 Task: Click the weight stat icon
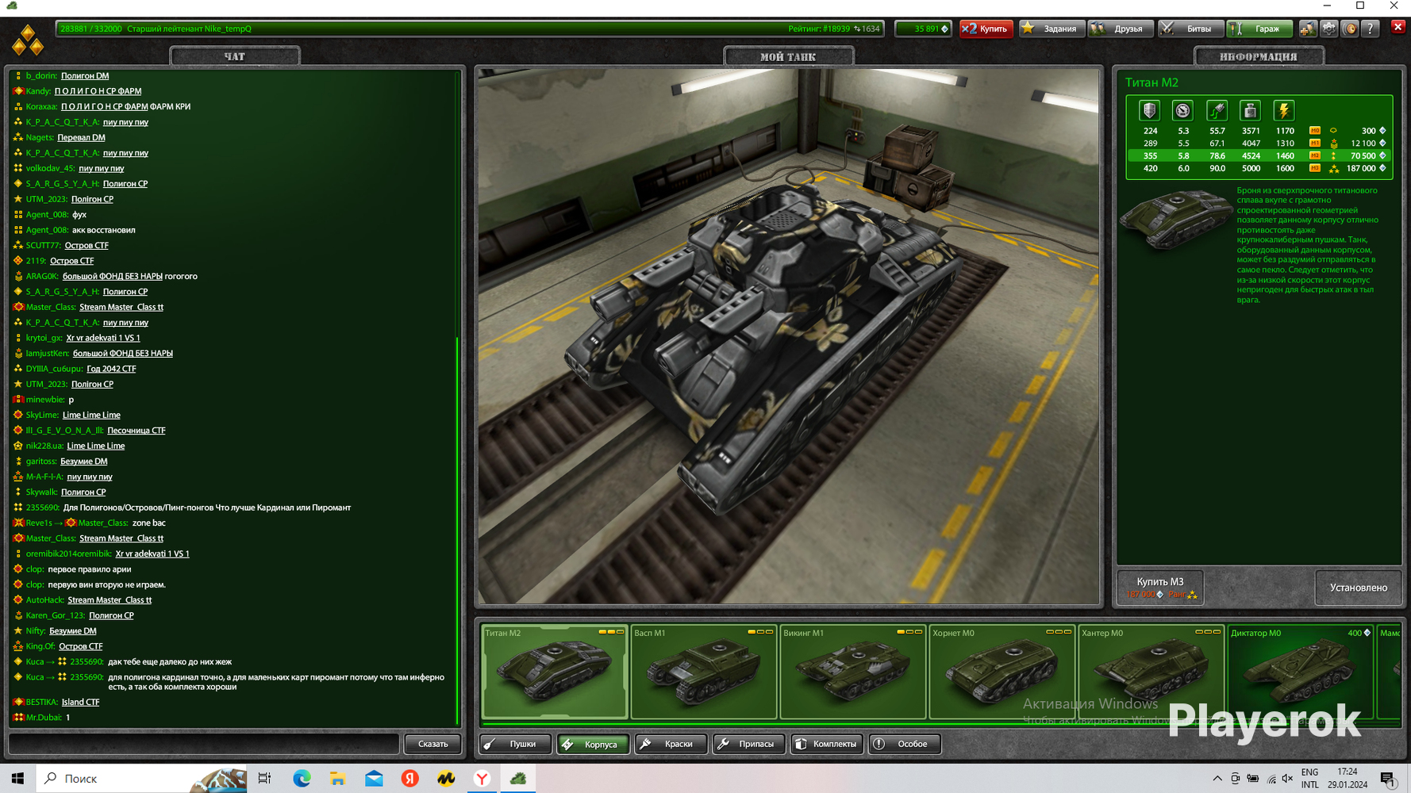1250,111
